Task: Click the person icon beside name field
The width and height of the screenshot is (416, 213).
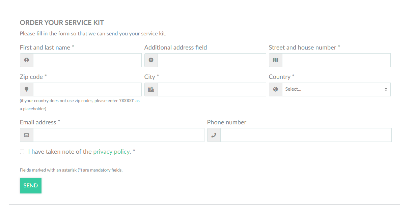Action: (27, 60)
